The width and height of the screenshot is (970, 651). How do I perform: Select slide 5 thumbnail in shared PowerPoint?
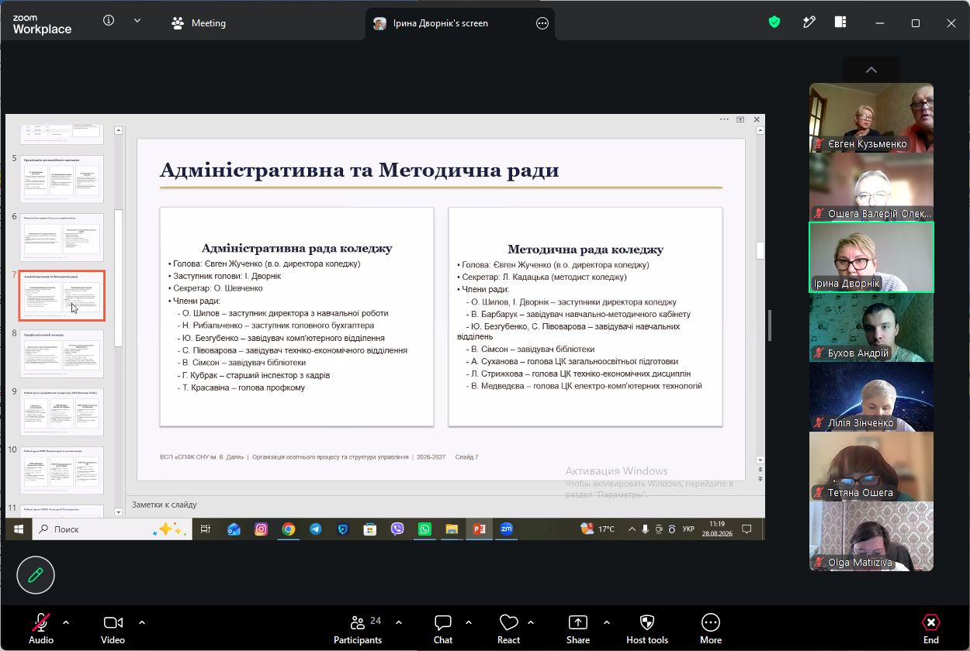point(61,178)
